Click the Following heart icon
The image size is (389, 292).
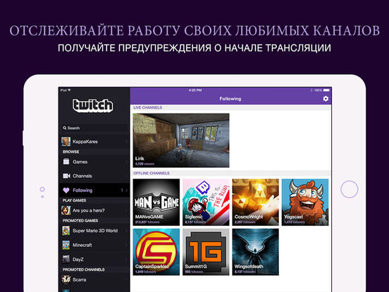click(x=66, y=190)
